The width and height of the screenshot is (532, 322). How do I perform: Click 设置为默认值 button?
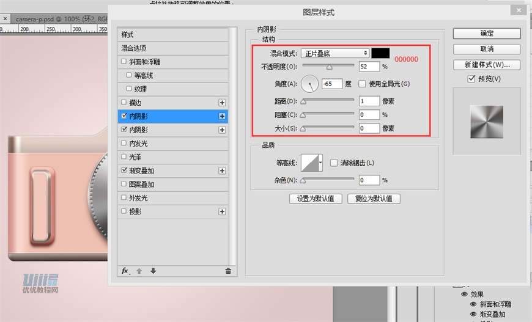(316, 199)
